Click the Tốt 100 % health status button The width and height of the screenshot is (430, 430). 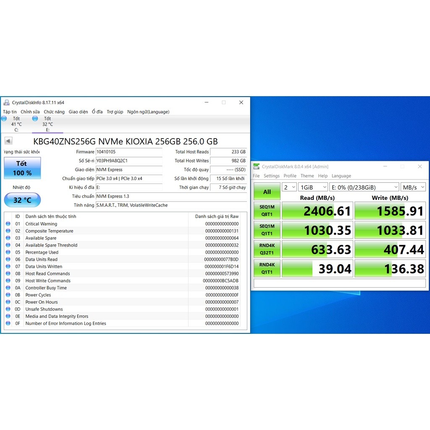[23, 168]
